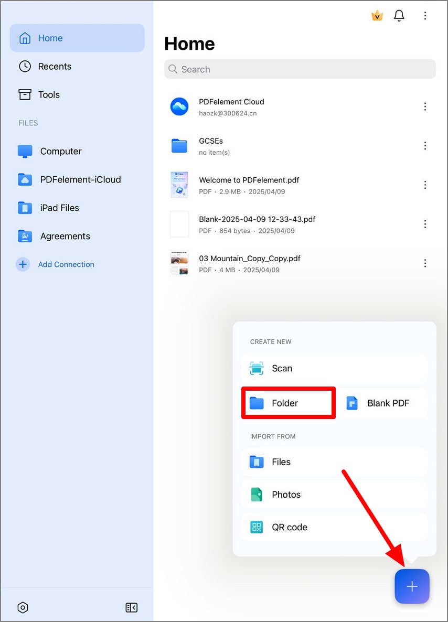The height and width of the screenshot is (622, 448).
Task: Open more options for Welcome to PDFelement.pdf
Action: click(x=425, y=185)
